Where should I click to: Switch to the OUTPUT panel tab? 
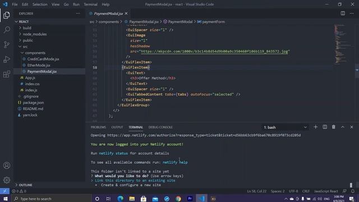click(117, 127)
